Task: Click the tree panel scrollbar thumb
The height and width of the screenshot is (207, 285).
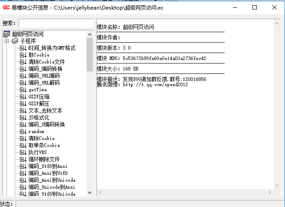Action: pos(89,54)
